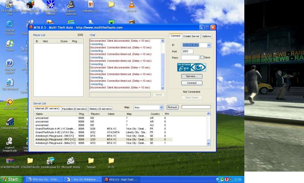This screenshot has height=183, width=304.
Task: Click the Servers... button
Action: pos(192,76)
